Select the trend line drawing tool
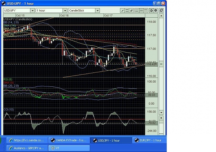Image resolution: width=216 pixels, height=152 pixels. click(x=122, y=10)
